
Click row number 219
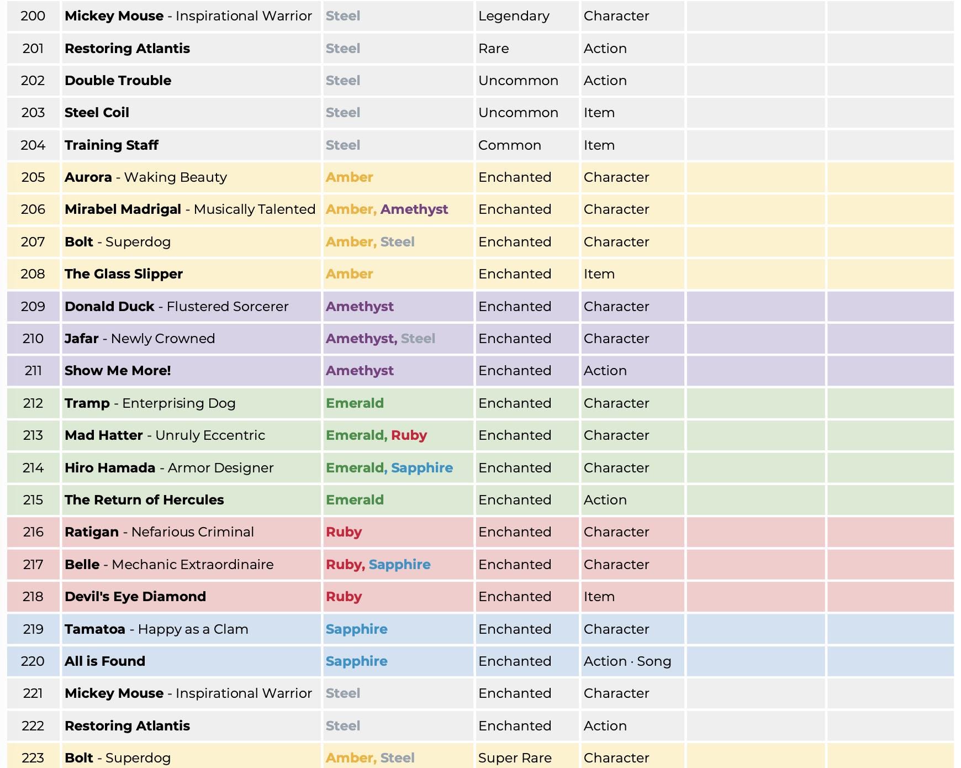pyautogui.click(x=33, y=629)
